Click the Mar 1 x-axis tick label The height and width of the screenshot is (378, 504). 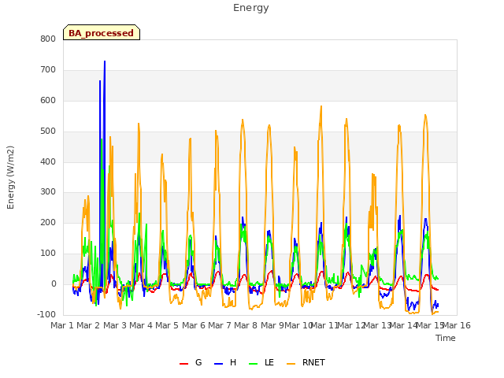pyautogui.click(x=62, y=325)
